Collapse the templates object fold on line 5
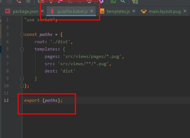 [22, 49]
